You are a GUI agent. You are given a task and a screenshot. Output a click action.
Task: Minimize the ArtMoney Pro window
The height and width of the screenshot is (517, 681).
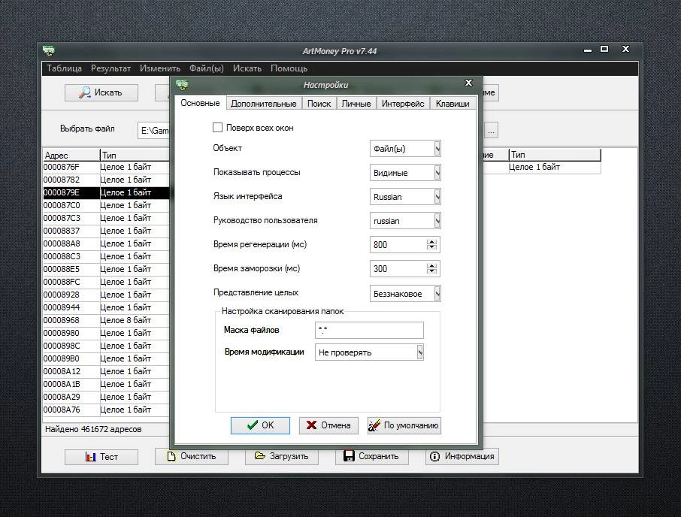click(588, 50)
